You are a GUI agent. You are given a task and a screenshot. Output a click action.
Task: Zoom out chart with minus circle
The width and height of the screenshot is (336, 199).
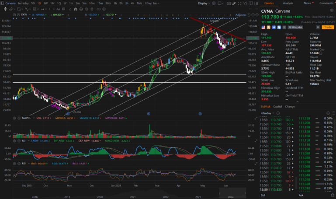click(x=253, y=15)
